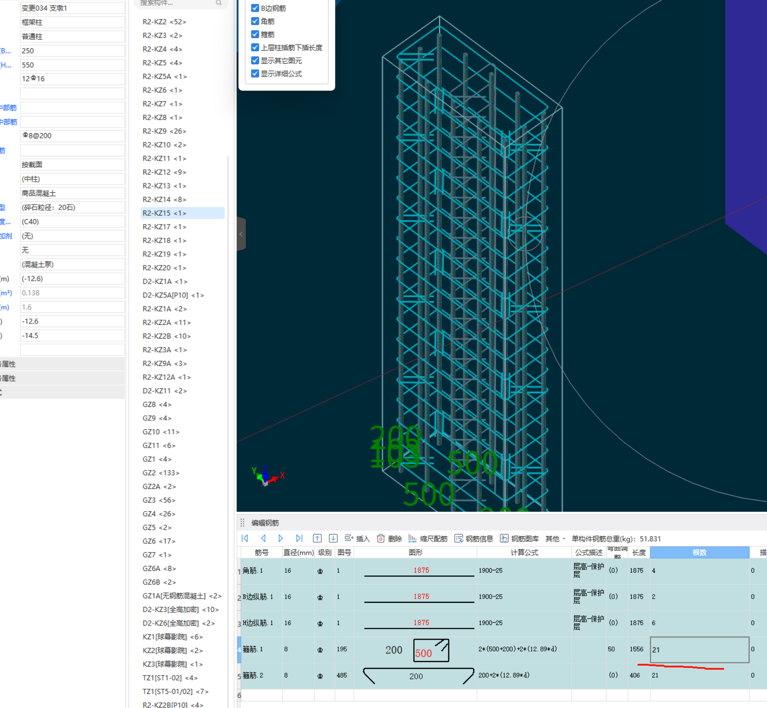Click the 框架柱 structure type field

73,22
